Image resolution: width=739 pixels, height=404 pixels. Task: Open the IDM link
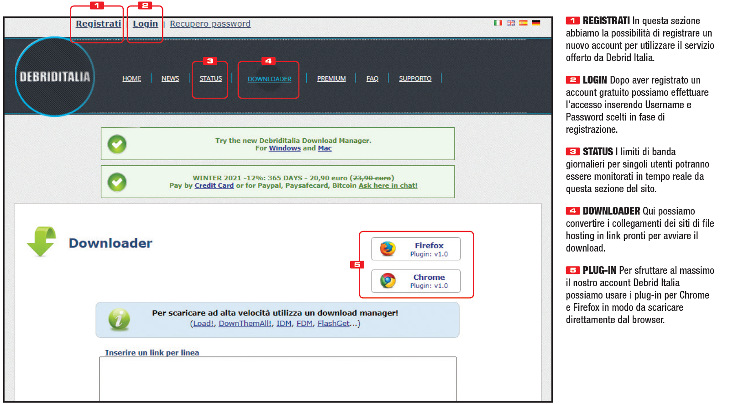point(284,324)
